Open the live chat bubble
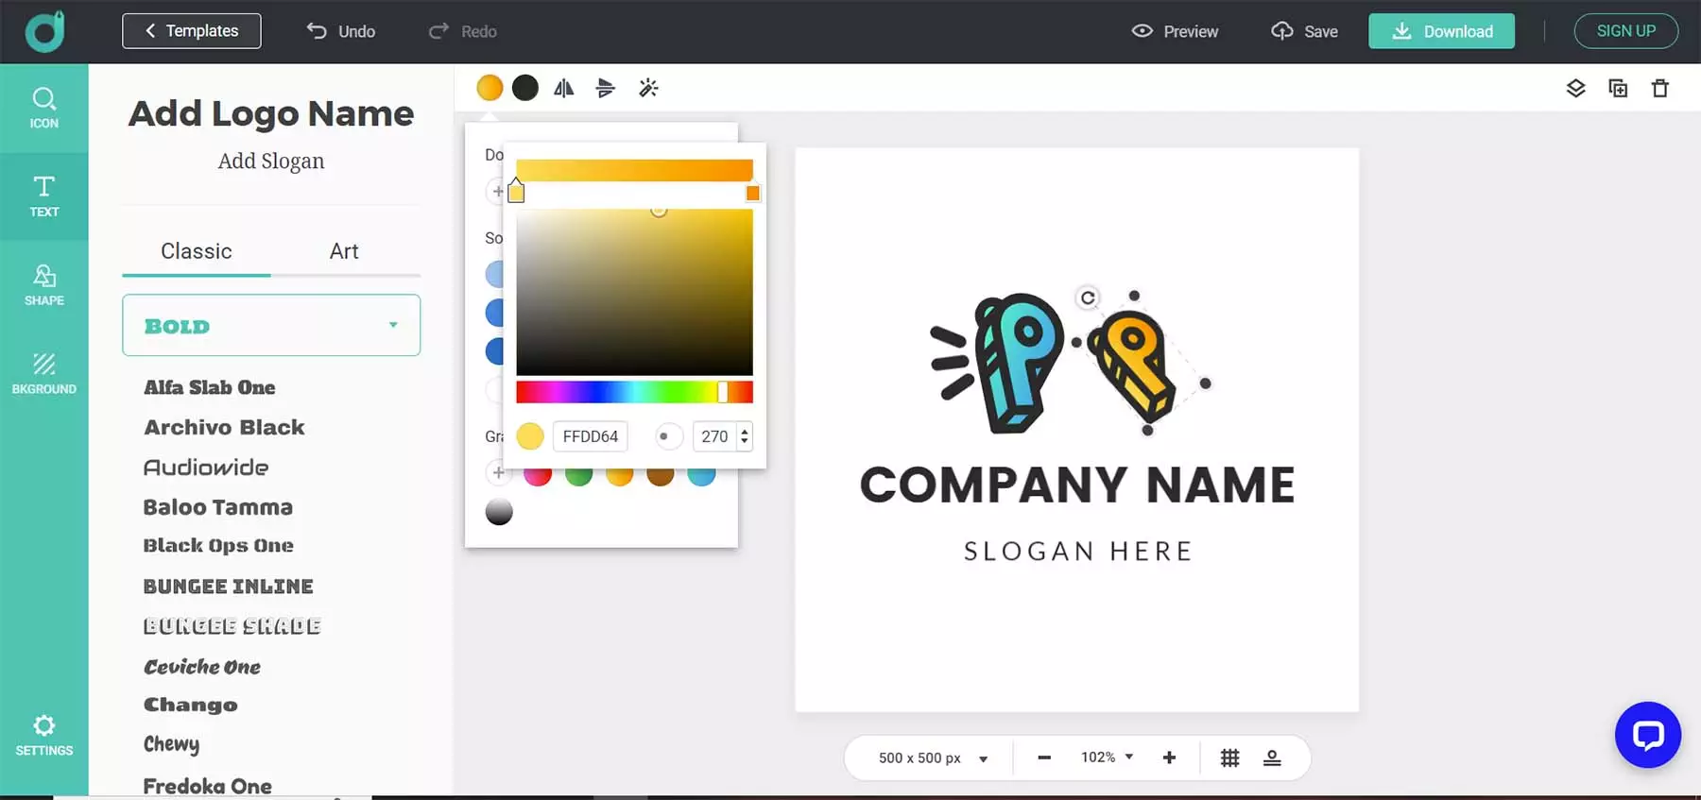 point(1647,735)
